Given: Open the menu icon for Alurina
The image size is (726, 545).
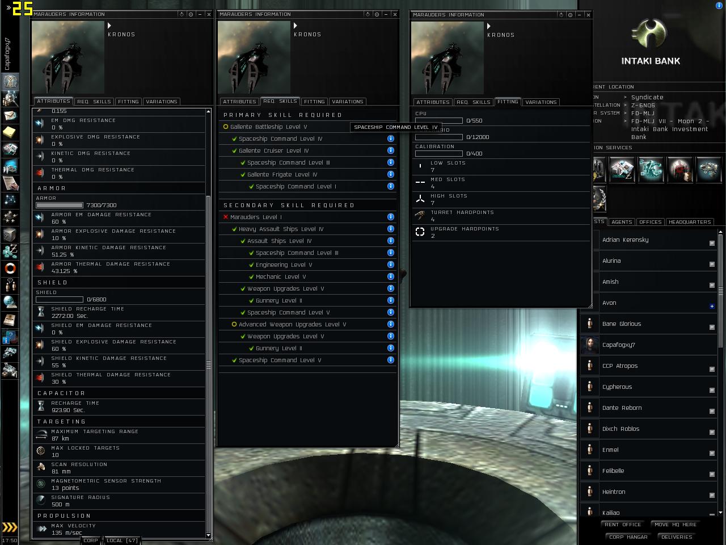Looking at the screenshot, I should pyautogui.click(x=712, y=264).
